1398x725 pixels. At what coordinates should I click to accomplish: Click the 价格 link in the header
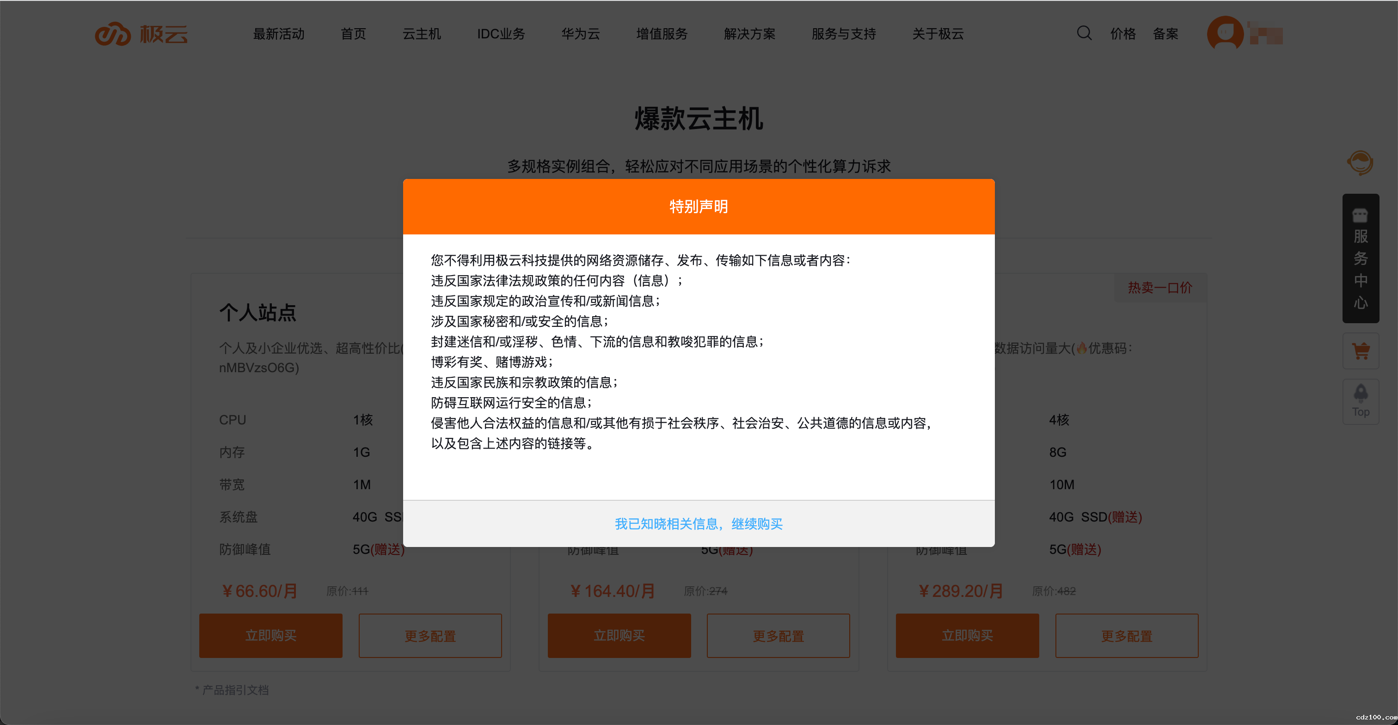click(x=1123, y=34)
